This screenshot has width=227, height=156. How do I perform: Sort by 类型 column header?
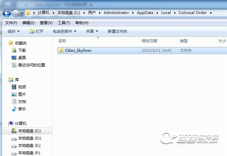coord(184,41)
